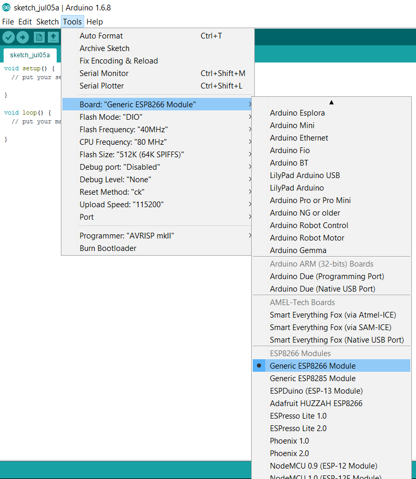The height and width of the screenshot is (479, 416).
Task: Select Arduino NG or older
Action: click(331, 213)
